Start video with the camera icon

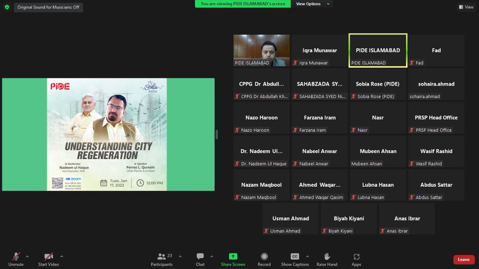[49, 257]
